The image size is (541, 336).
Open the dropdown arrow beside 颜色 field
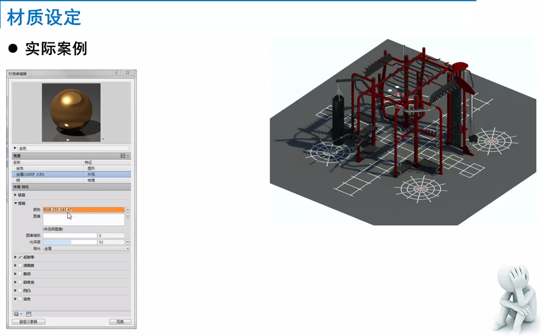pos(127,210)
